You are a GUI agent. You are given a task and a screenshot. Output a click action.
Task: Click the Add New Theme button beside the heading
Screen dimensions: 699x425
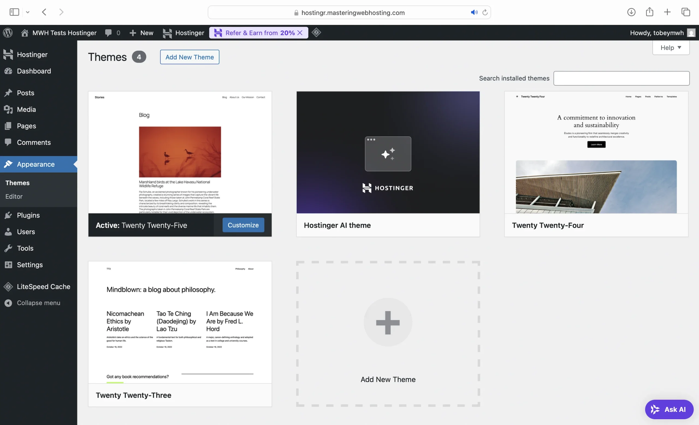click(x=189, y=57)
